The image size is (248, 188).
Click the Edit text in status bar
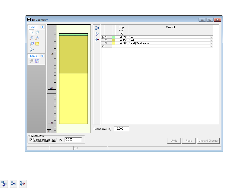(76, 148)
